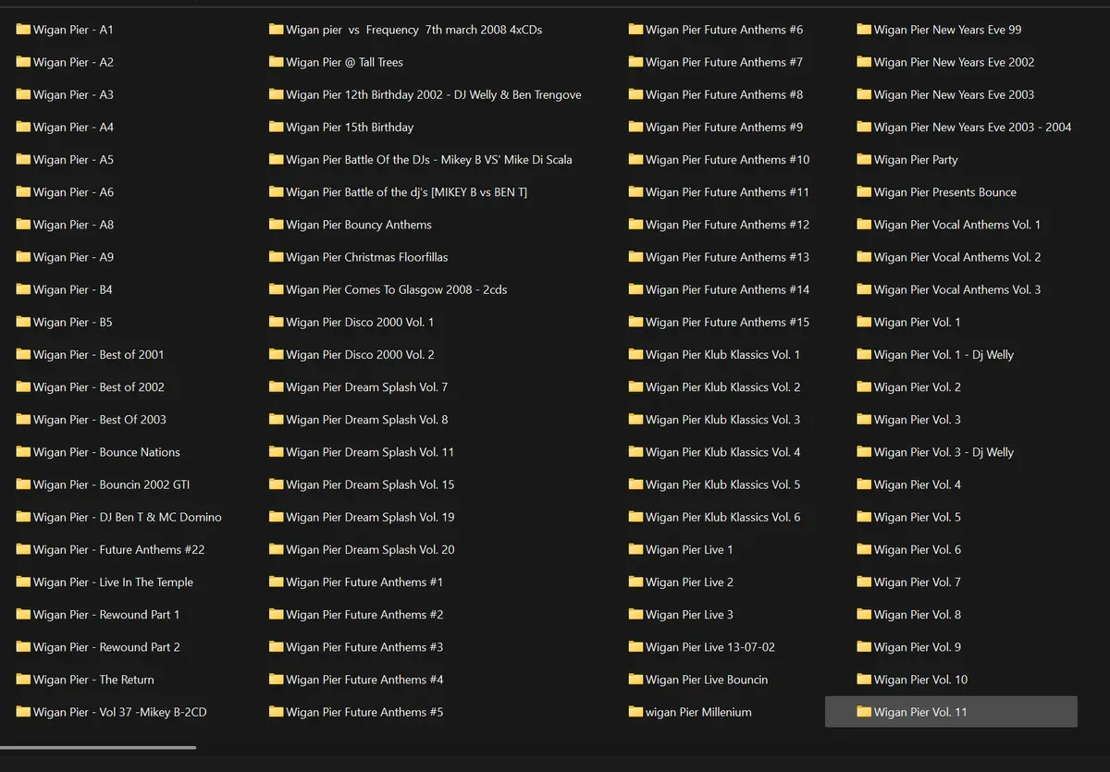Select folder name Wigan Pier Vol. 10
1110x772 pixels.
tap(920, 680)
